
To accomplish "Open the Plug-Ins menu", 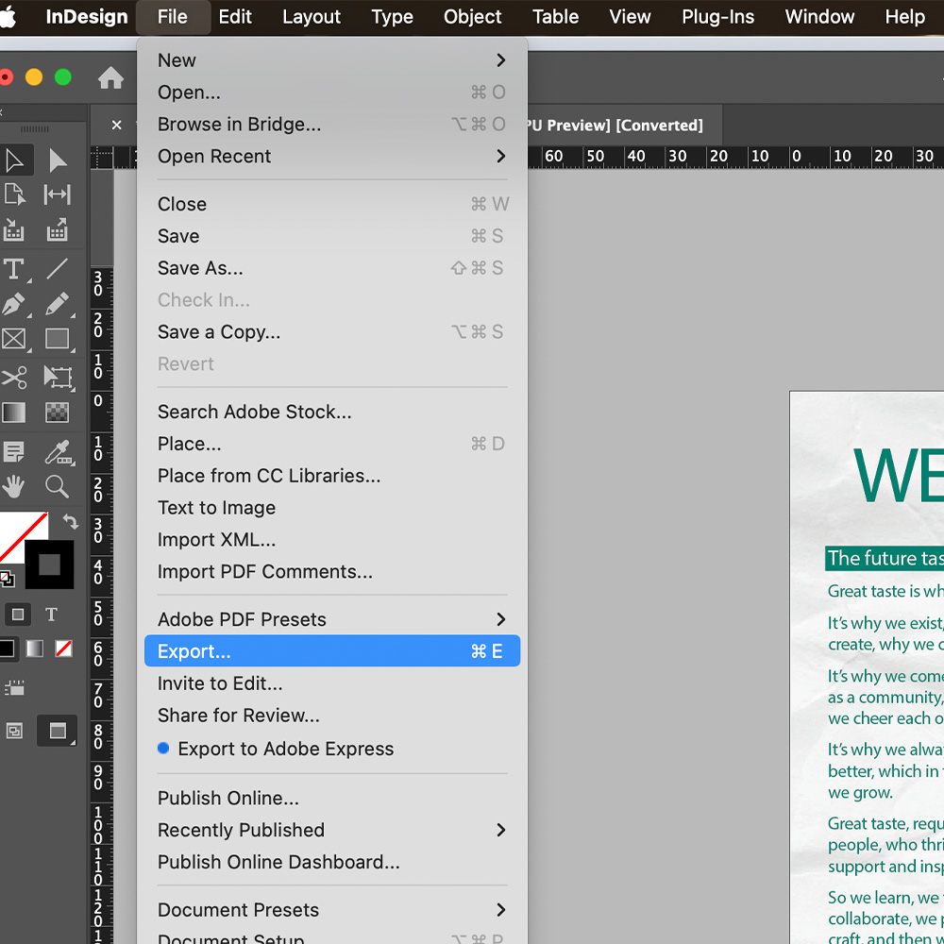I will pyautogui.click(x=717, y=17).
